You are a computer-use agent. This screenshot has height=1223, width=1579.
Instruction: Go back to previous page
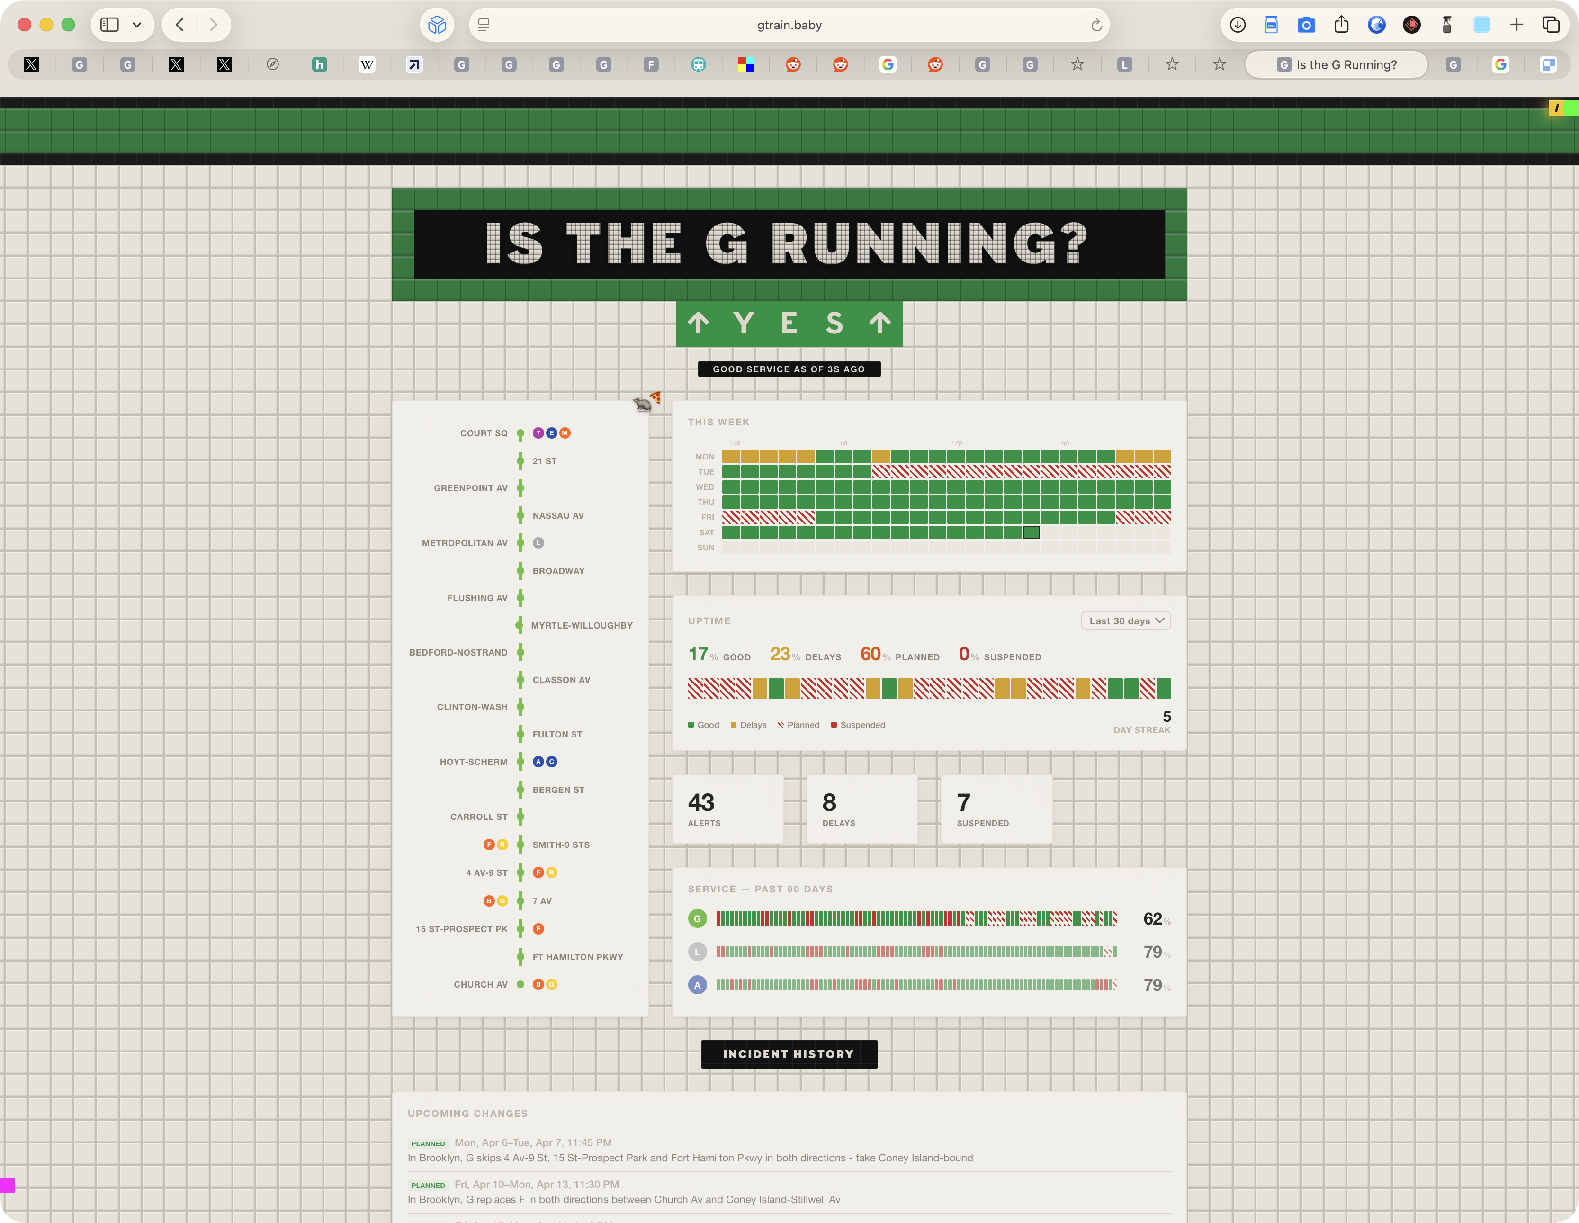180,25
